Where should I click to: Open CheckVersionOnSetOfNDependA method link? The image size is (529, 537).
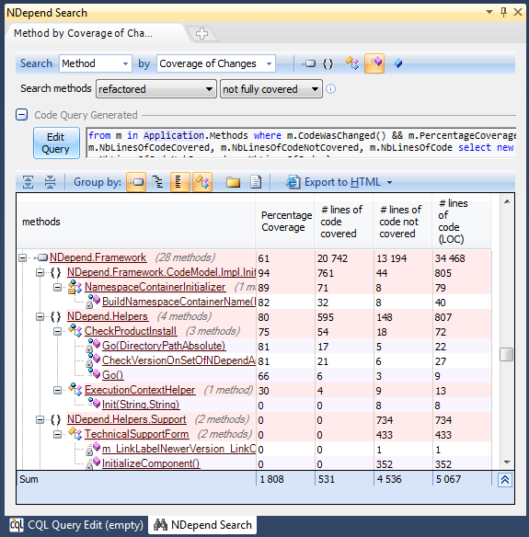point(178,360)
